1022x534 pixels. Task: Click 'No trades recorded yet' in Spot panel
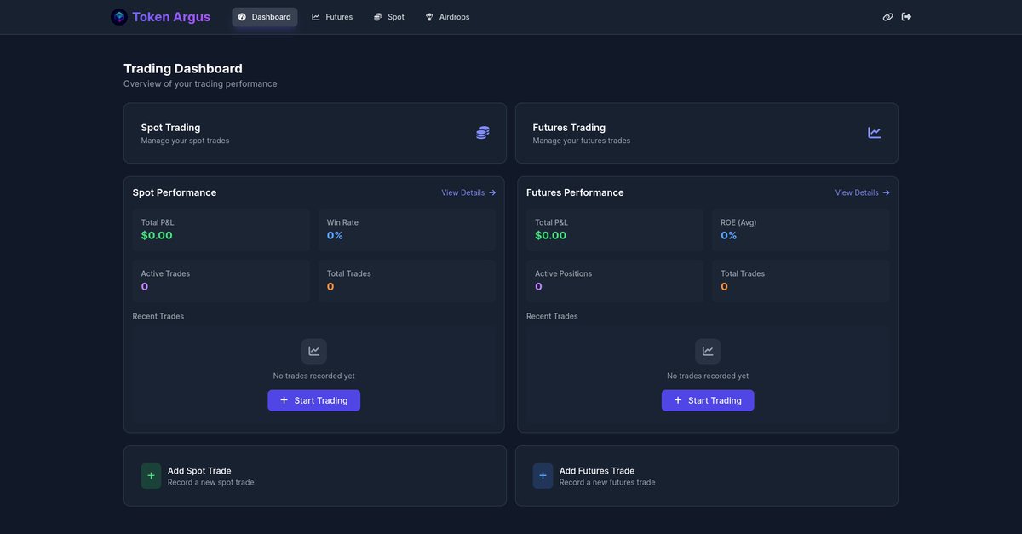pyautogui.click(x=314, y=376)
